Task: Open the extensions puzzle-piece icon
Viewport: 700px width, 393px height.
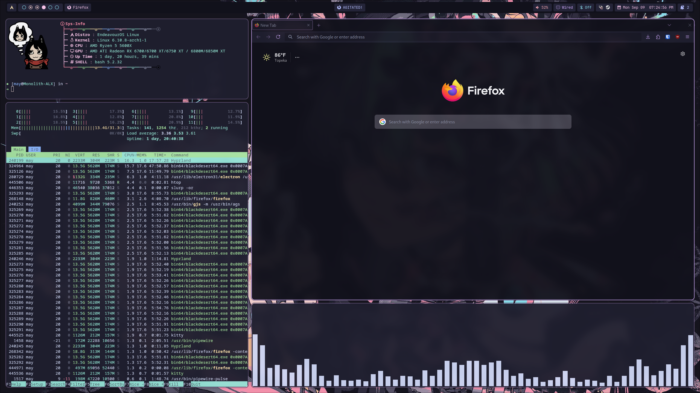Action: click(x=658, y=37)
